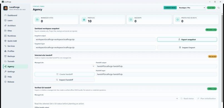
Task: Open the Quick Add page
Action: pyautogui.click(x=16, y=41)
